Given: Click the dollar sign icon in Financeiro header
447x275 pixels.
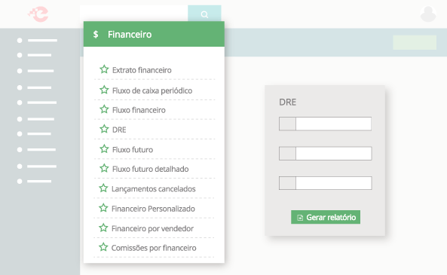Looking at the screenshot, I should click(x=96, y=34).
